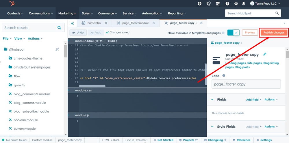Click the Publish changes button

(x=274, y=33)
